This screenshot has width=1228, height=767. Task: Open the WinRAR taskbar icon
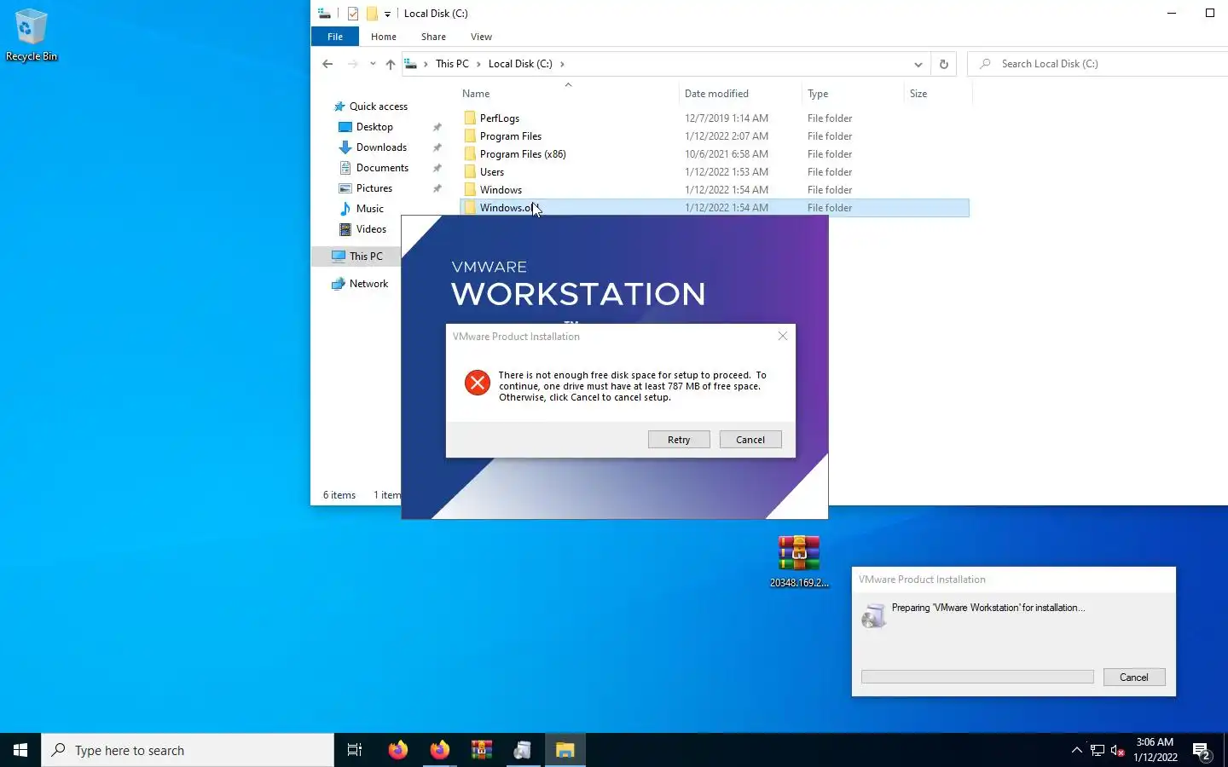481,750
